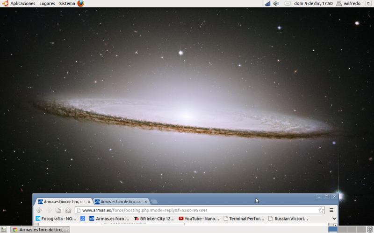
Task: Click the show desktop icon in bottom panel
Action: (4, 229)
